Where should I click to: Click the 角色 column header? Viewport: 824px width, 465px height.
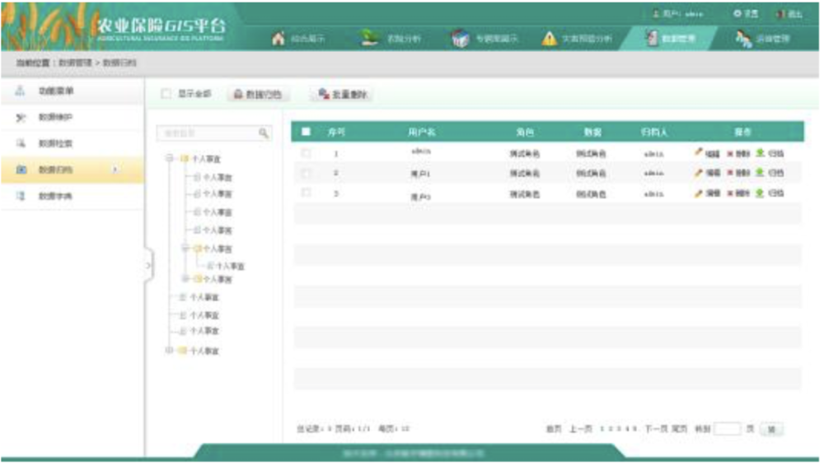[524, 132]
